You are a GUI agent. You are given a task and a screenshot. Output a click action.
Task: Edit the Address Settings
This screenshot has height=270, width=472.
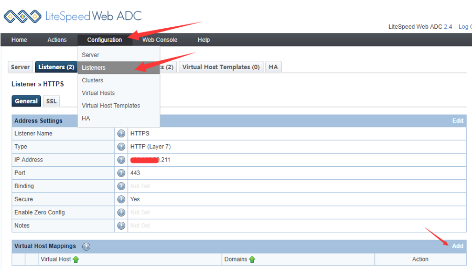(458, 121)
